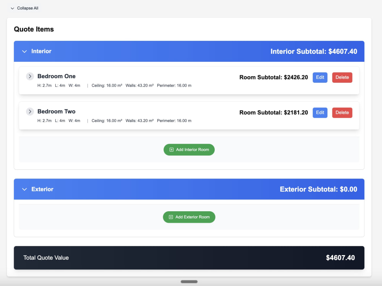Click Bedroom Two ceiling 16.00 m² value

107,121
